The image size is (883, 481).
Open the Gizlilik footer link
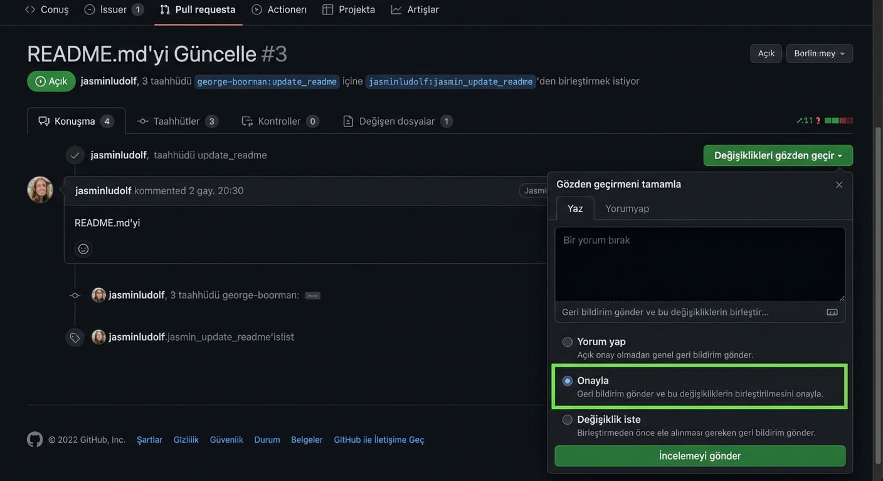pyautogui.click(x=186, y=440)
